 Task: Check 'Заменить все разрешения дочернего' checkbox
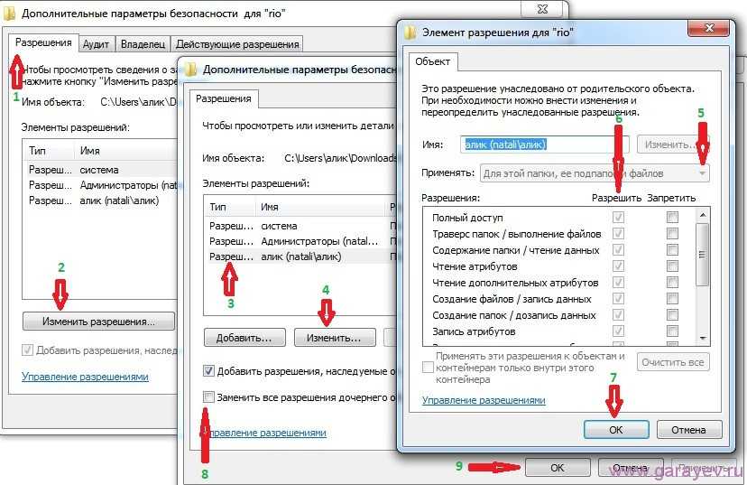click(208, 396)
